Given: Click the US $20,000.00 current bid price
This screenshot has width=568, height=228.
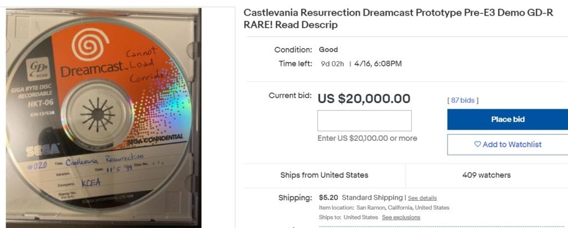Looking at the screenshot, I should [364, 99].
